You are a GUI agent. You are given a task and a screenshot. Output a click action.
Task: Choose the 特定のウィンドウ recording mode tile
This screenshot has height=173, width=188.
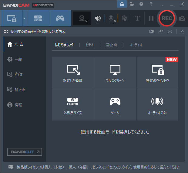[x=157, y=73]
